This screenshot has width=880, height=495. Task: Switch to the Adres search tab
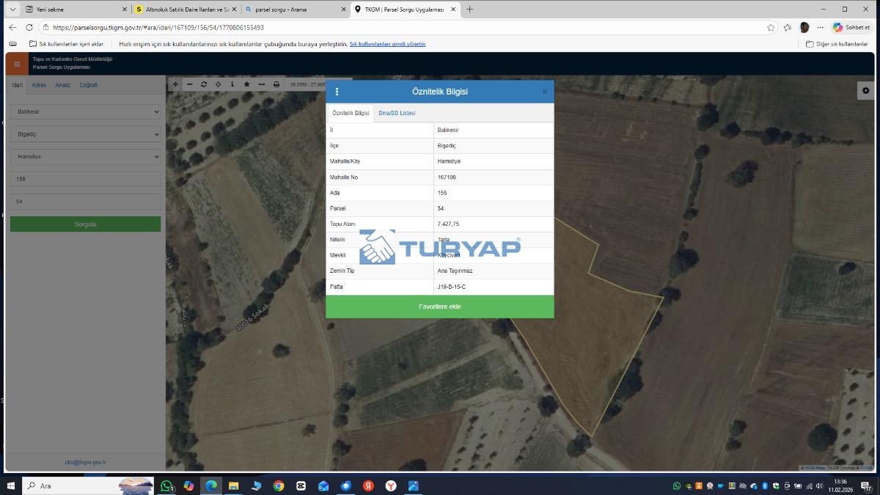pyautogui.click(x=39, y=85)
